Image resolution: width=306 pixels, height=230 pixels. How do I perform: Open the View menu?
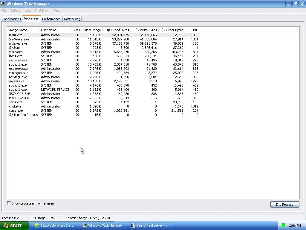coord(28,10)
